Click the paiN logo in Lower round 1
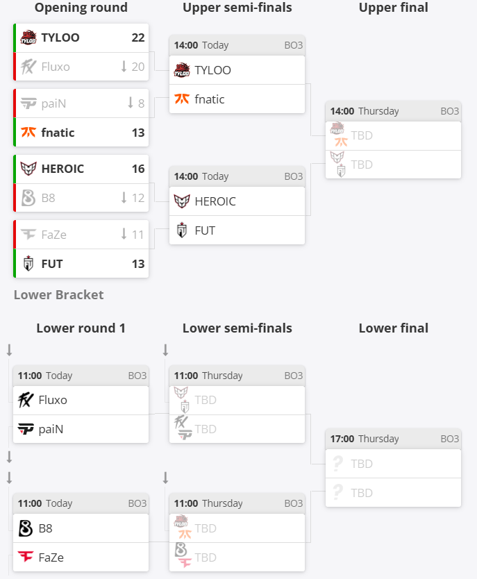This screenshot has height=579, width=477. pos(26,429)
